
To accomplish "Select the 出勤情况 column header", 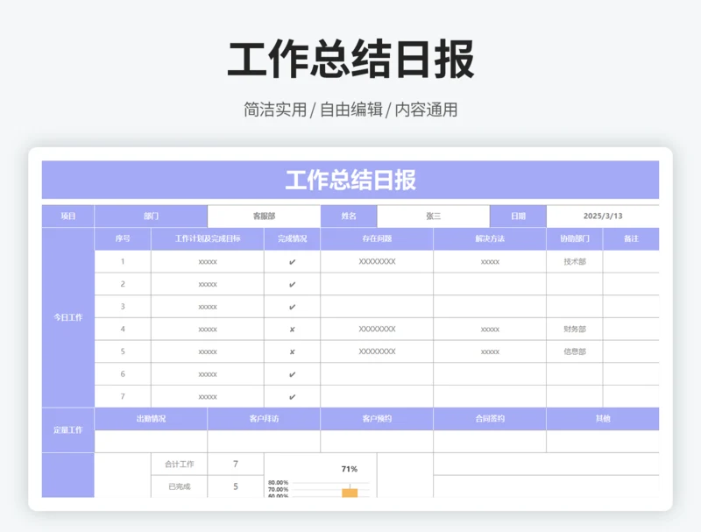I will click(x=151, y=419).
